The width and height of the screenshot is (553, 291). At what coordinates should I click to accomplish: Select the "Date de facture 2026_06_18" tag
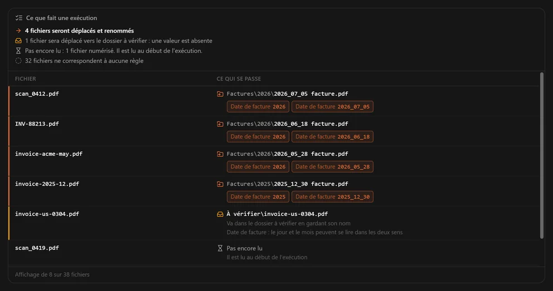pyautogui.click(x=332, y=136)
